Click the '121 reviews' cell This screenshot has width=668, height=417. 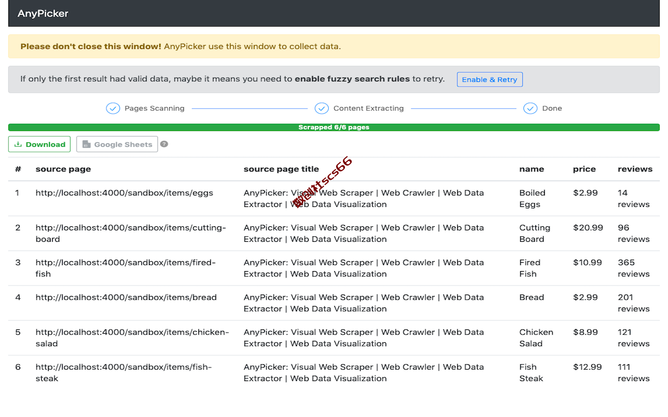[x=634, y=338]
